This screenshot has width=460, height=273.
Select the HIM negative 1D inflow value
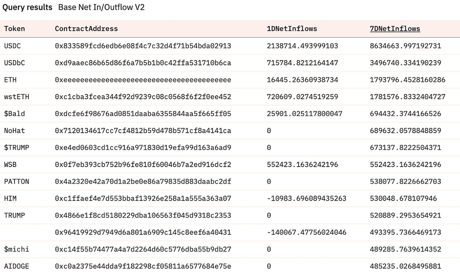click(306, 199)
